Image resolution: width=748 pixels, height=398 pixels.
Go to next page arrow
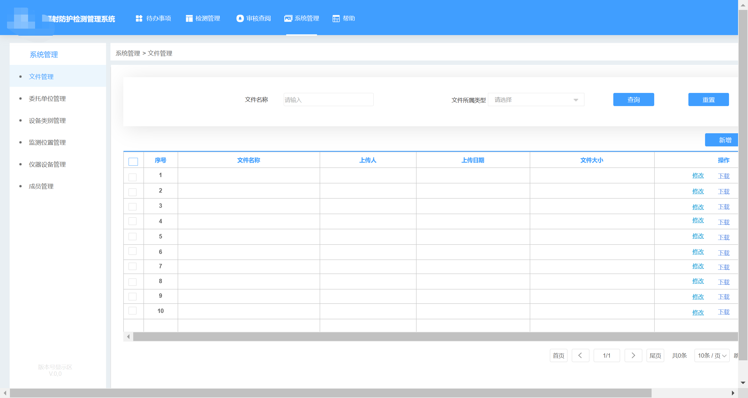[633, 355]
